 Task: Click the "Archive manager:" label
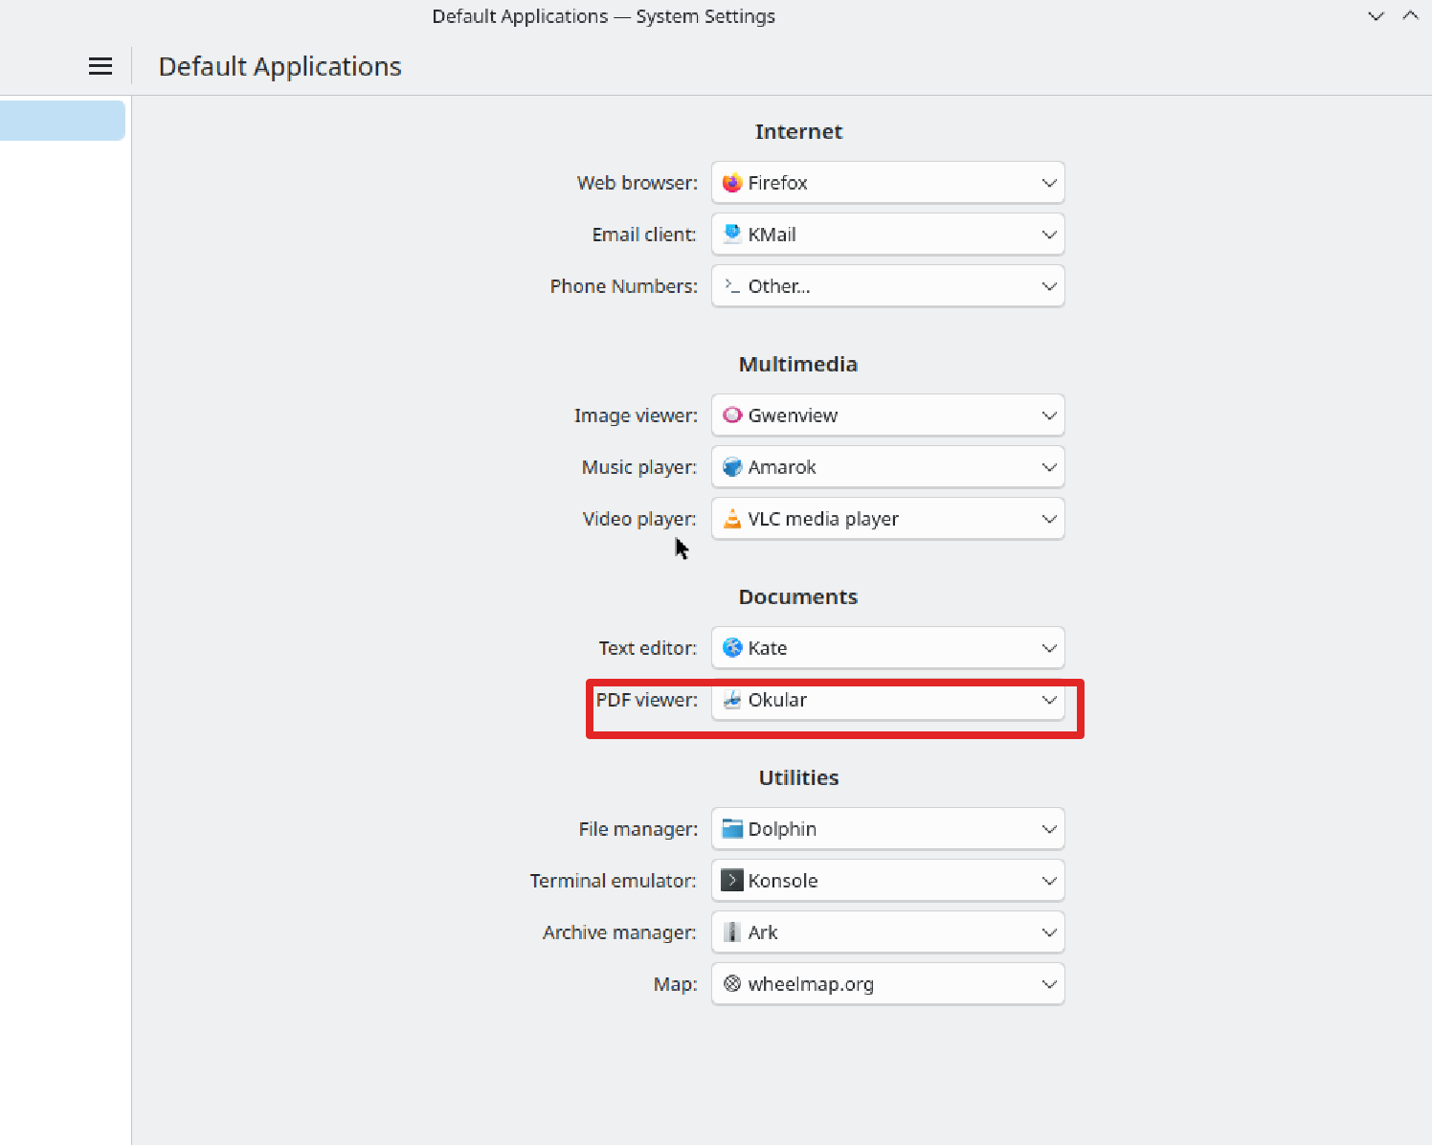[x=619, y=932]
